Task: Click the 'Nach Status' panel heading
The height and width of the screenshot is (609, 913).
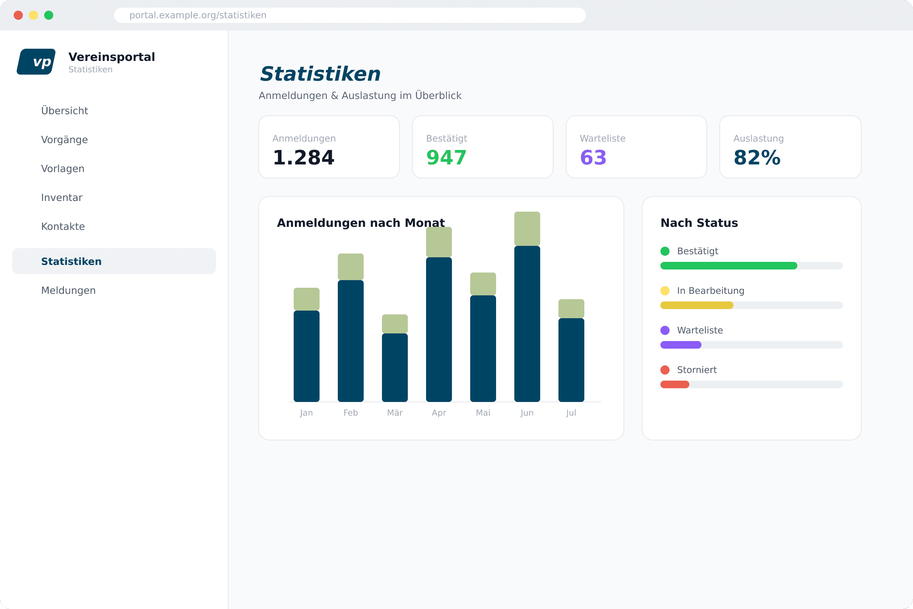Action: click(699, 223)
